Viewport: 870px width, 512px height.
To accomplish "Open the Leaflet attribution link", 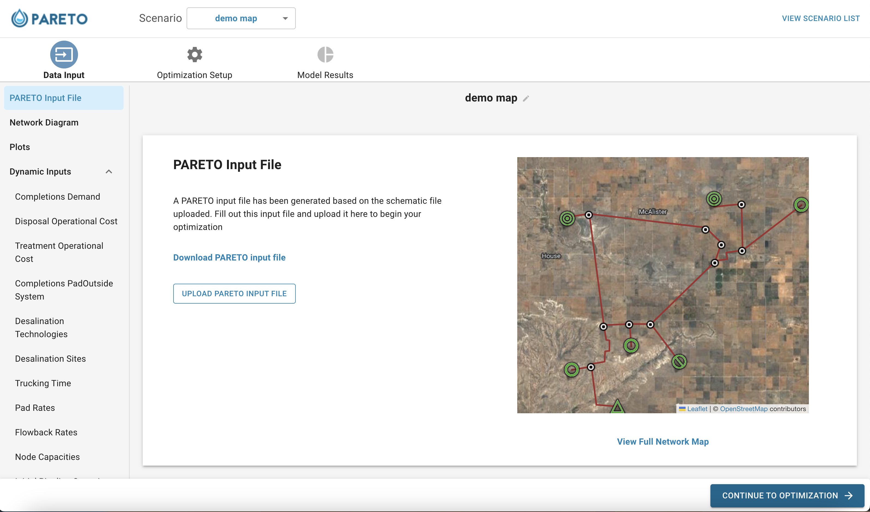I will [x=697, y=409].
